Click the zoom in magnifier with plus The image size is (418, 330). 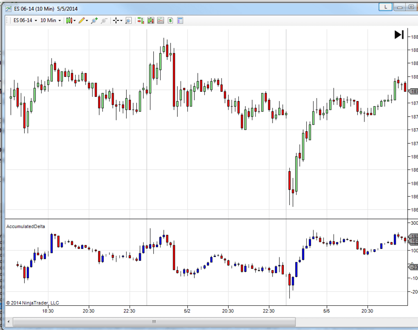[x=94, y=20]
